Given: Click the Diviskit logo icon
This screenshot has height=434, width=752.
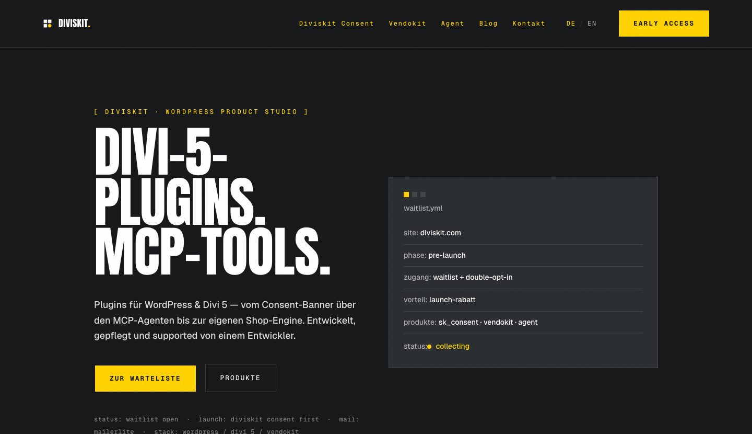Looking at the screenshot, I should tap(48, 24).
